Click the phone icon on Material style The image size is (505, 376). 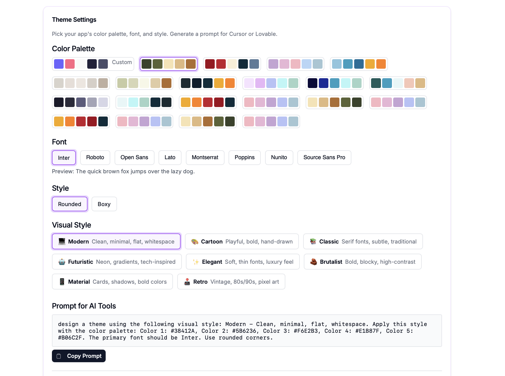pos(62,282)
